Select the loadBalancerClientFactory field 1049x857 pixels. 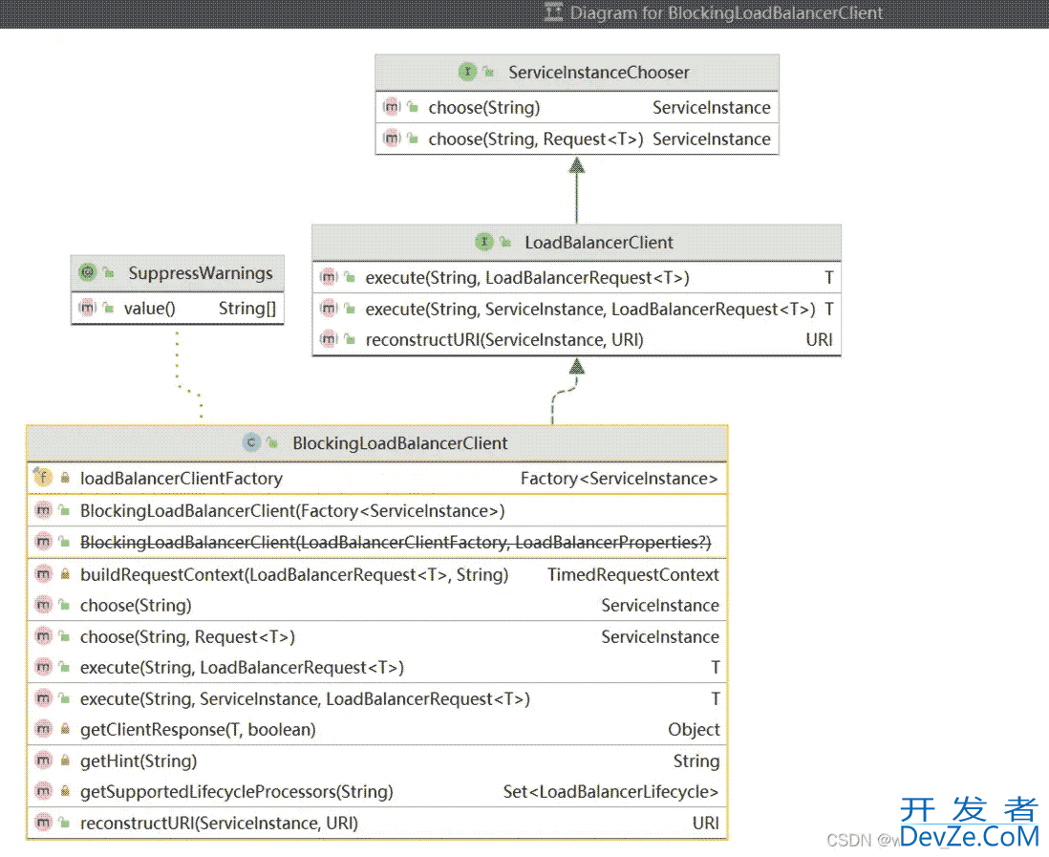(376, 479)
